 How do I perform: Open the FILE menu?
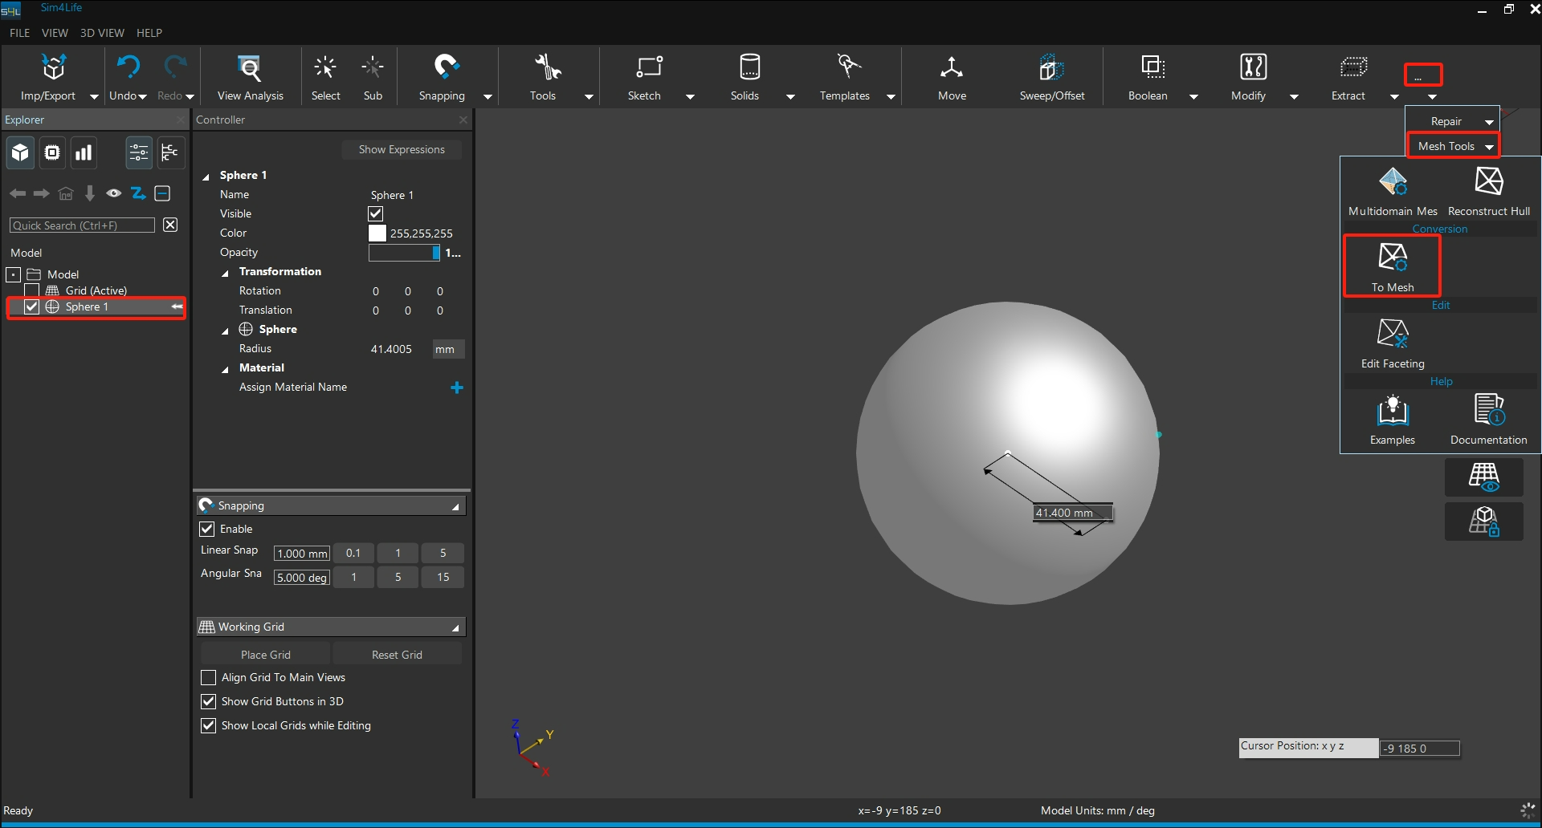(19, 33)
